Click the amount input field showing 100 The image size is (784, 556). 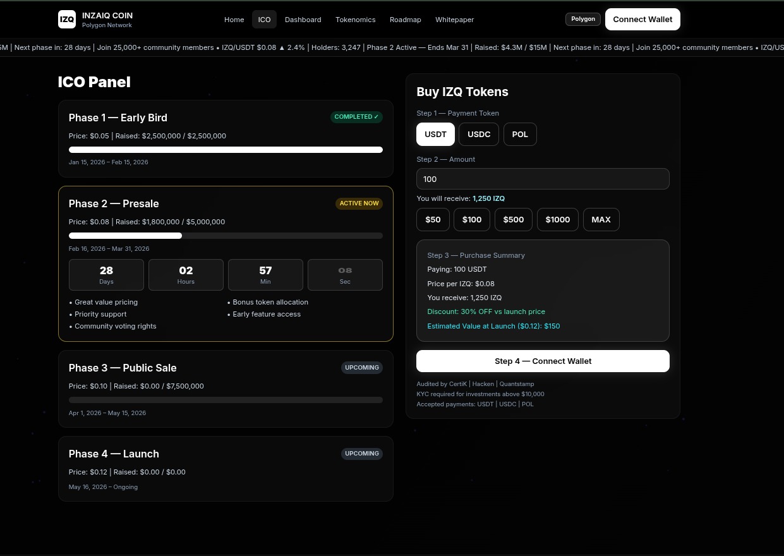pyautogui.click(x=543, y=179)
